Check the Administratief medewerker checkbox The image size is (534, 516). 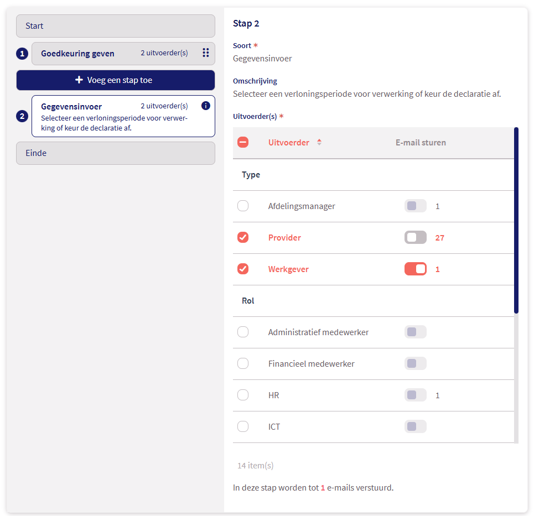click(x=243, y=332)
